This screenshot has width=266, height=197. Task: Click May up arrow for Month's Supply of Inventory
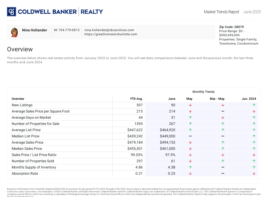click(x=190, y=167)
